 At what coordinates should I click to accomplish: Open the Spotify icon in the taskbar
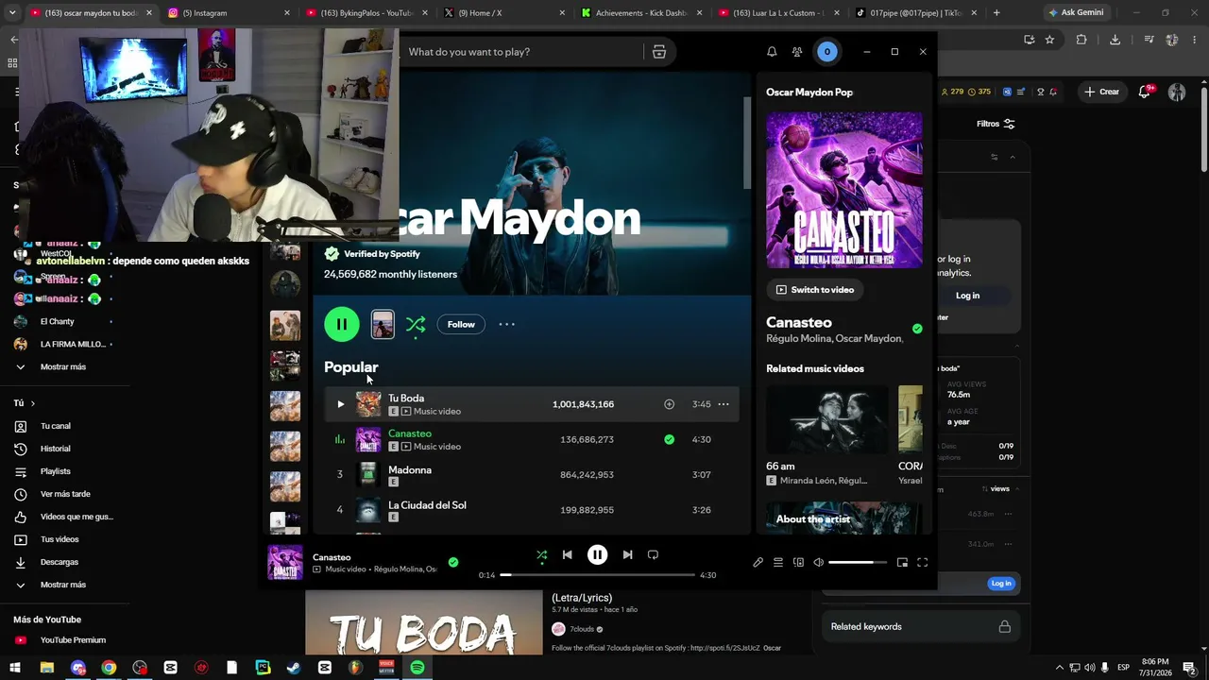click(417, 668)
